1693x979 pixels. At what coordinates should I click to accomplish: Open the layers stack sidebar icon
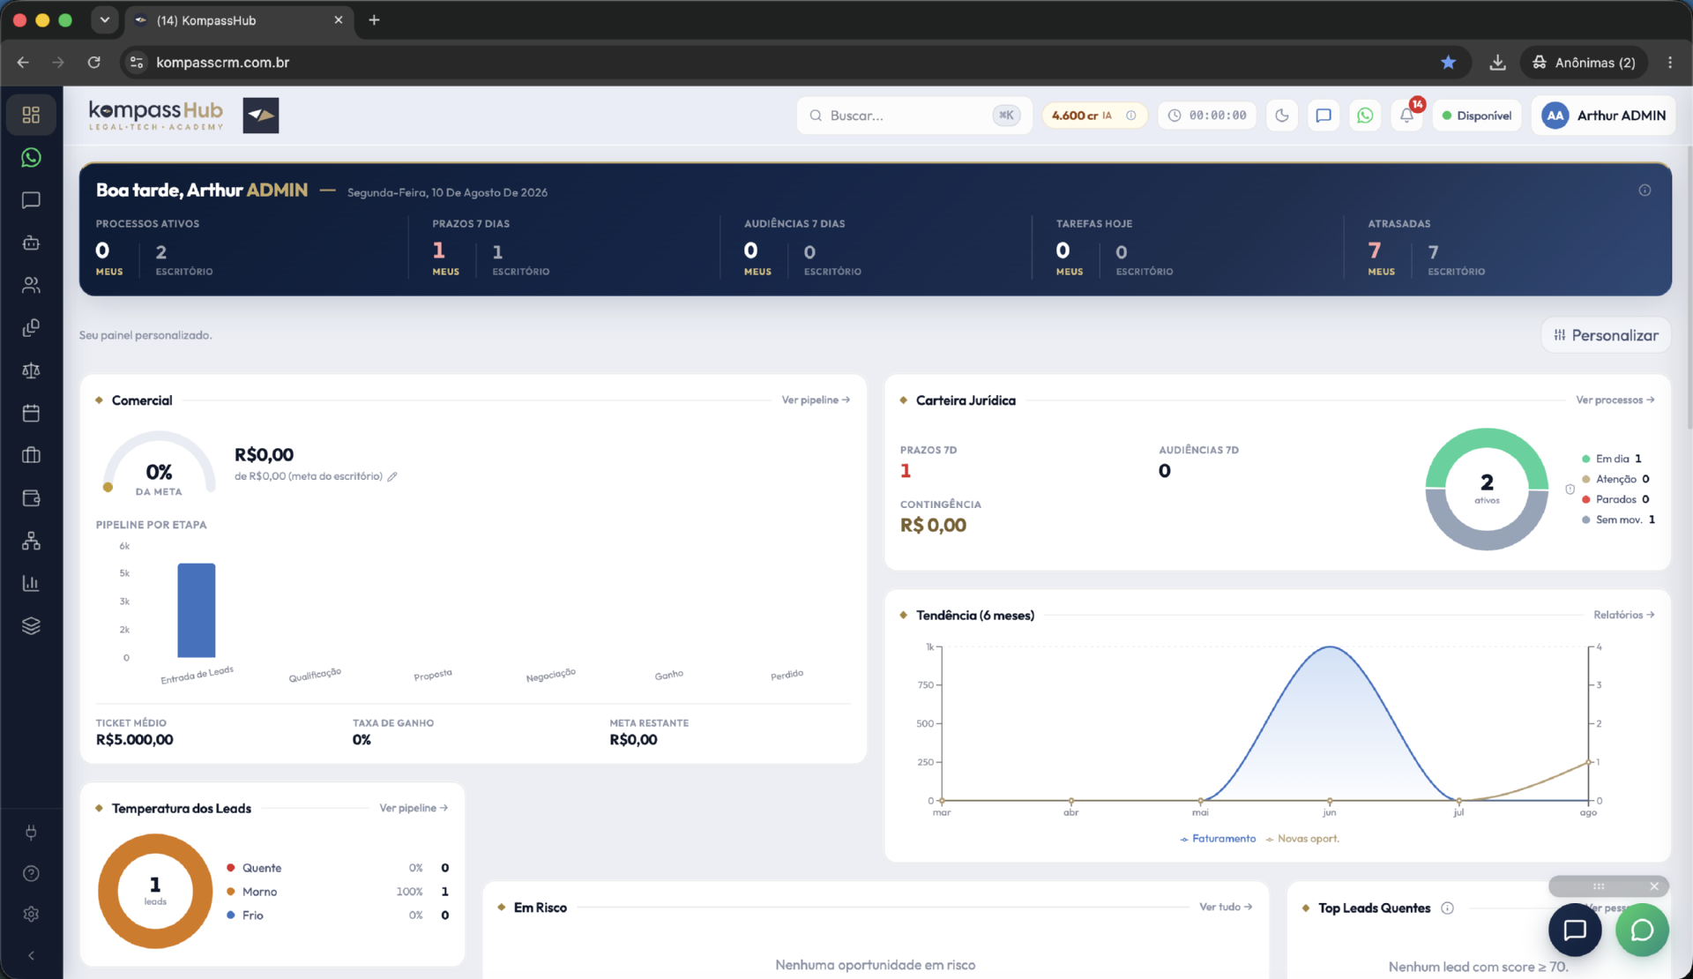(x=31, y=625)
